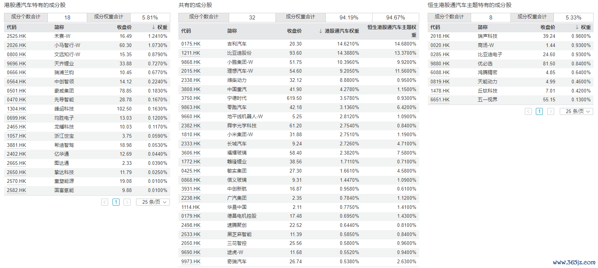Select page 1 below the 港股通汽车特有 table
The image size is (598, 268).
click(116, 202)
